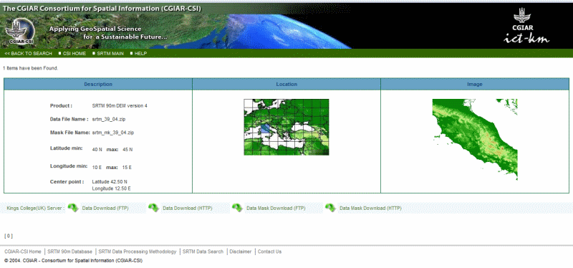Click the page number [ 0 ]
Image resolution: width=573 pixels, height=268 pixels.
(x=9, y=236)
